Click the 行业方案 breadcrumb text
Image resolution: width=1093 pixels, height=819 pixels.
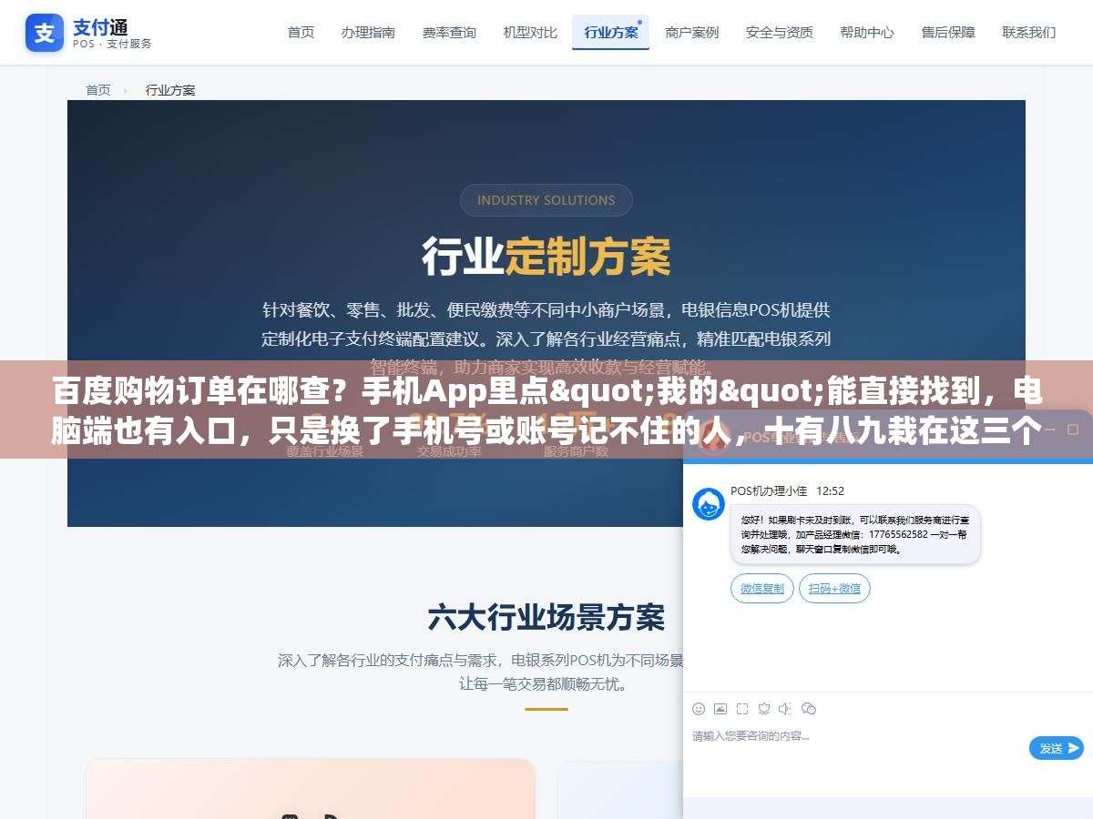coord(170,90)
